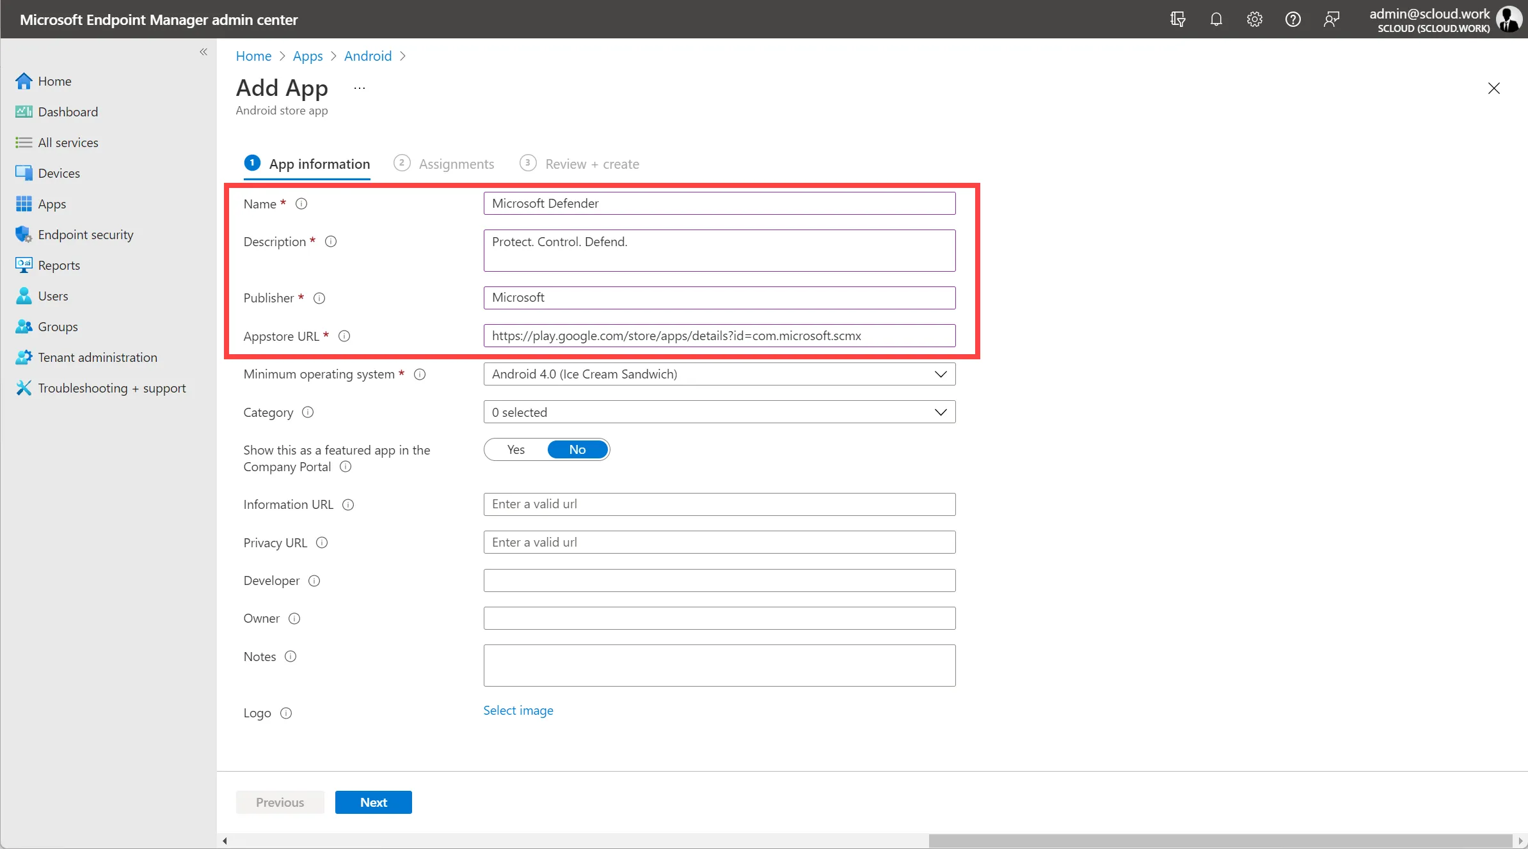The width and height of the screenshot is (1528, 849).
Task: Show info tooltip for Description field
Action: (x=331, y=242)
